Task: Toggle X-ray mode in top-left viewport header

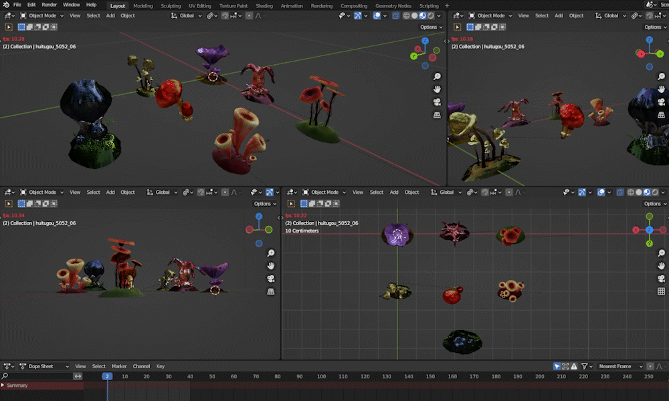Action: tap(395, 15)
